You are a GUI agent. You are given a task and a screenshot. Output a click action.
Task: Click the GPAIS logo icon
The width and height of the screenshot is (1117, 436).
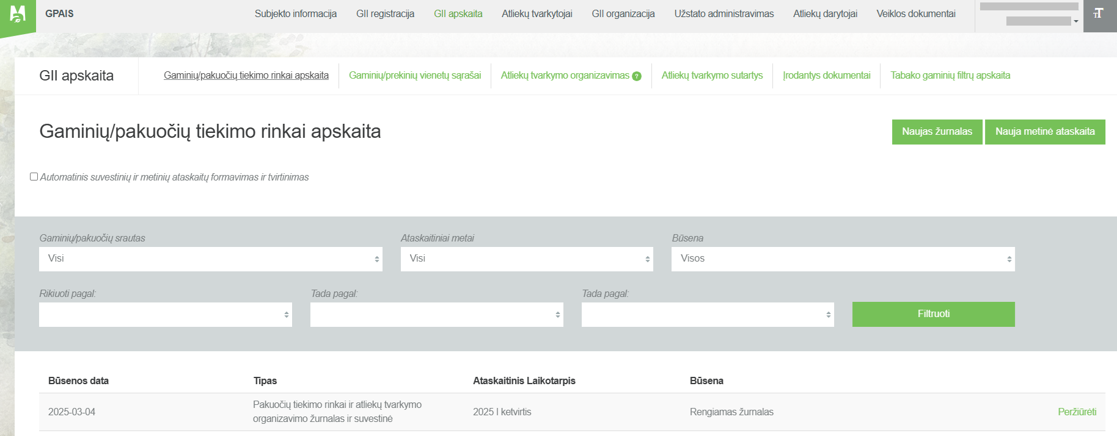pyautogui.click(x=18, y=15)
